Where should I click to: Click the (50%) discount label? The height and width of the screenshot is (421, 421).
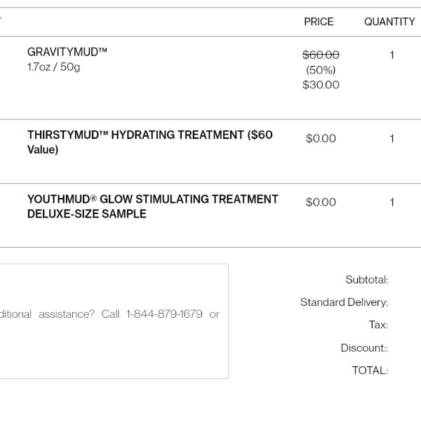321,70
